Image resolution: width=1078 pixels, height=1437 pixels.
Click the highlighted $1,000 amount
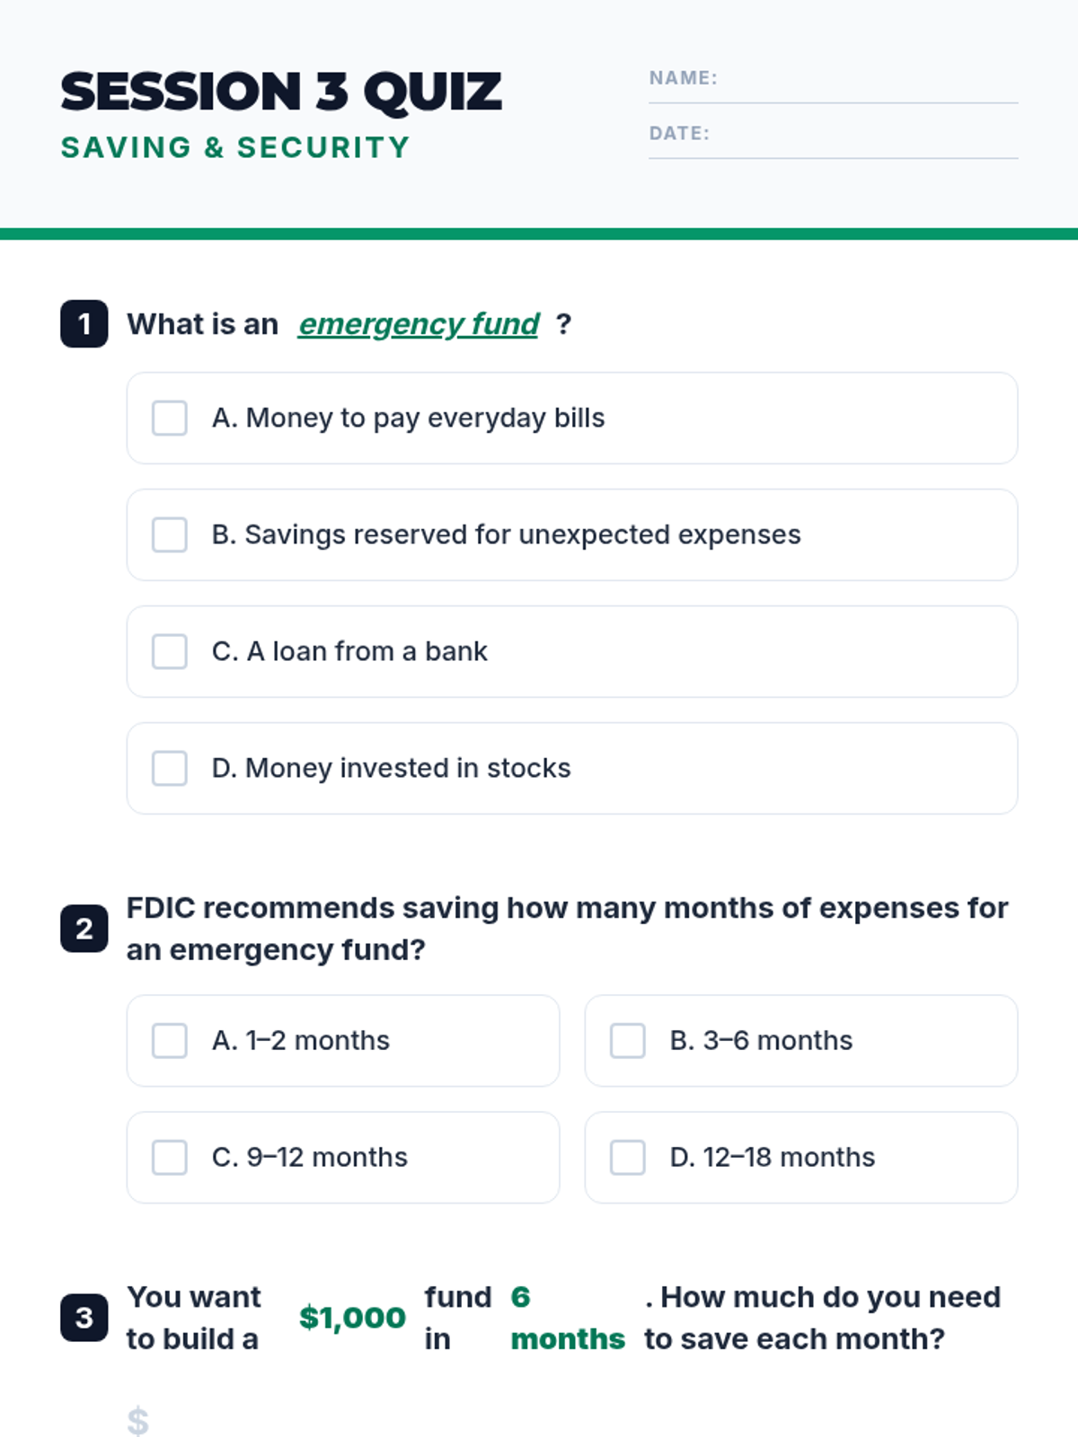click(x=352, y=1318)
